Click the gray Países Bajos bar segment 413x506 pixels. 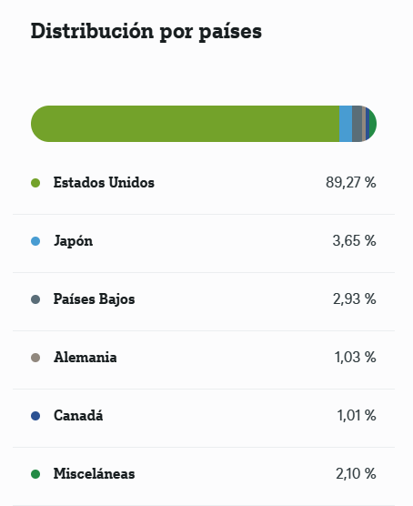coord(357,124)
